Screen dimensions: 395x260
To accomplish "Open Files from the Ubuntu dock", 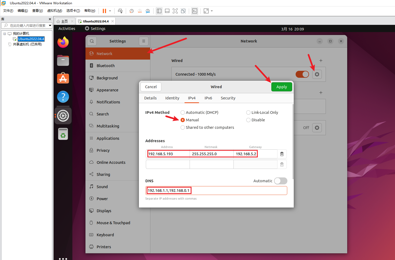I will [x=63, y=60].
